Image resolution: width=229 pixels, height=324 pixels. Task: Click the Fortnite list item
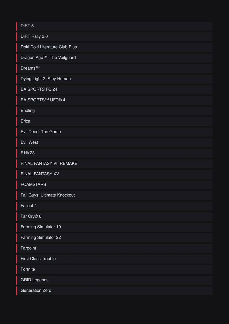[x=114, y=269]
